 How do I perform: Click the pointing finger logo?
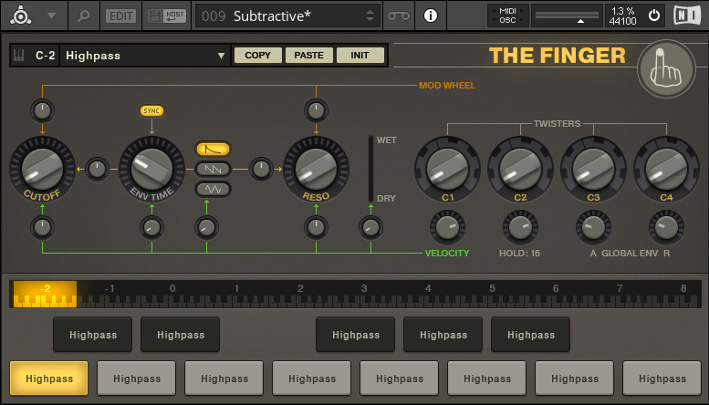(662, 68)
